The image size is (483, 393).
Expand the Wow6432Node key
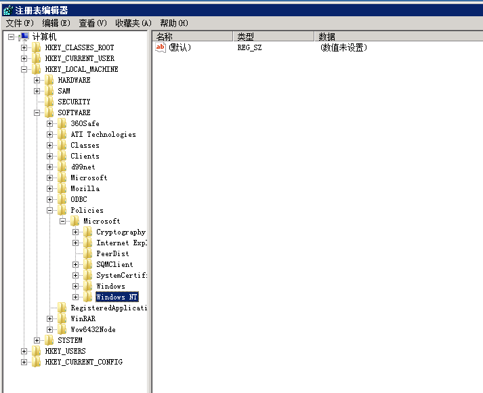click(50, 329)
